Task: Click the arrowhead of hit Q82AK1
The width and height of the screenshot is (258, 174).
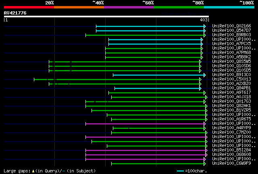Action: pyautogui.click(x=206, y=106)
